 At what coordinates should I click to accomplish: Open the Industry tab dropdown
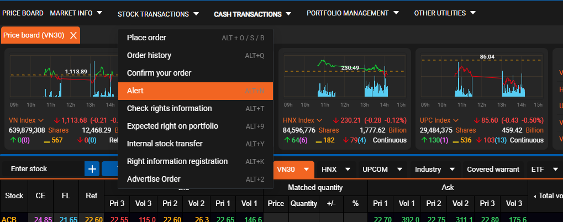point(451,169)
